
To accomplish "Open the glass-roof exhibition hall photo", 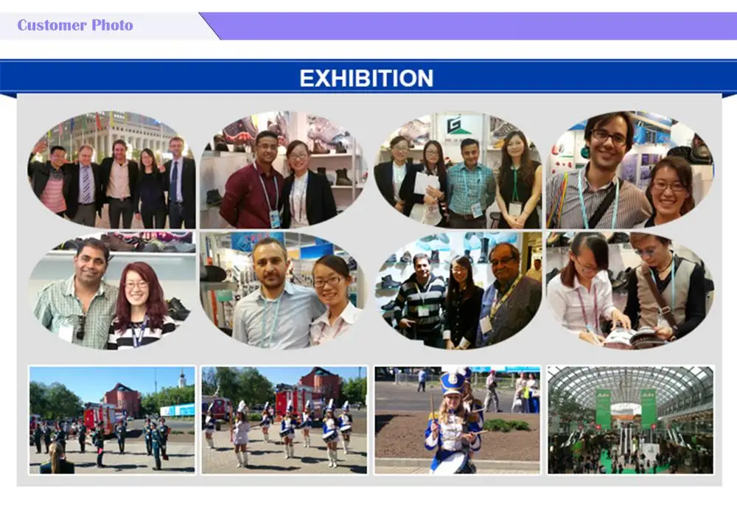I will [630, 419].
